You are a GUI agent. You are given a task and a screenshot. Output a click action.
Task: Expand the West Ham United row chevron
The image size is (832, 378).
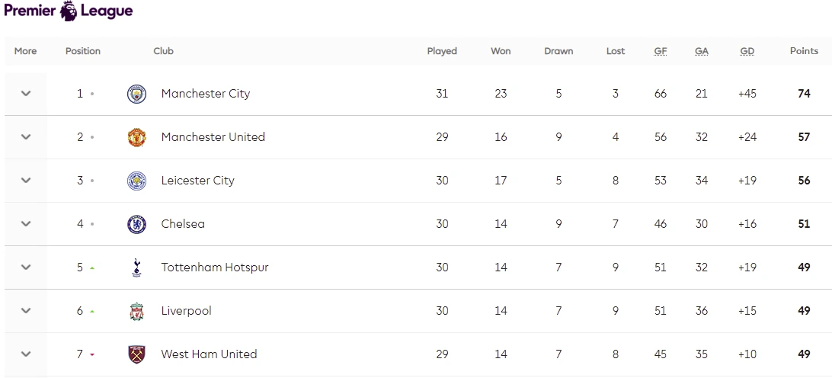(x=26, y=354)
